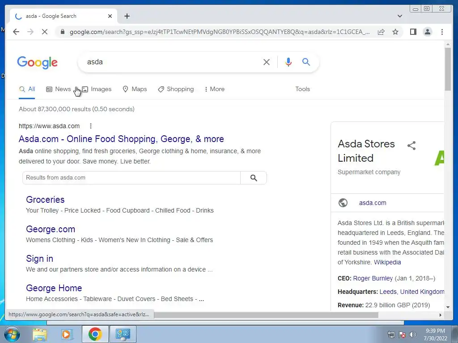Screen dimensions: 458x343
Task: Open the Wikipedia link
Action: (387, 262)
